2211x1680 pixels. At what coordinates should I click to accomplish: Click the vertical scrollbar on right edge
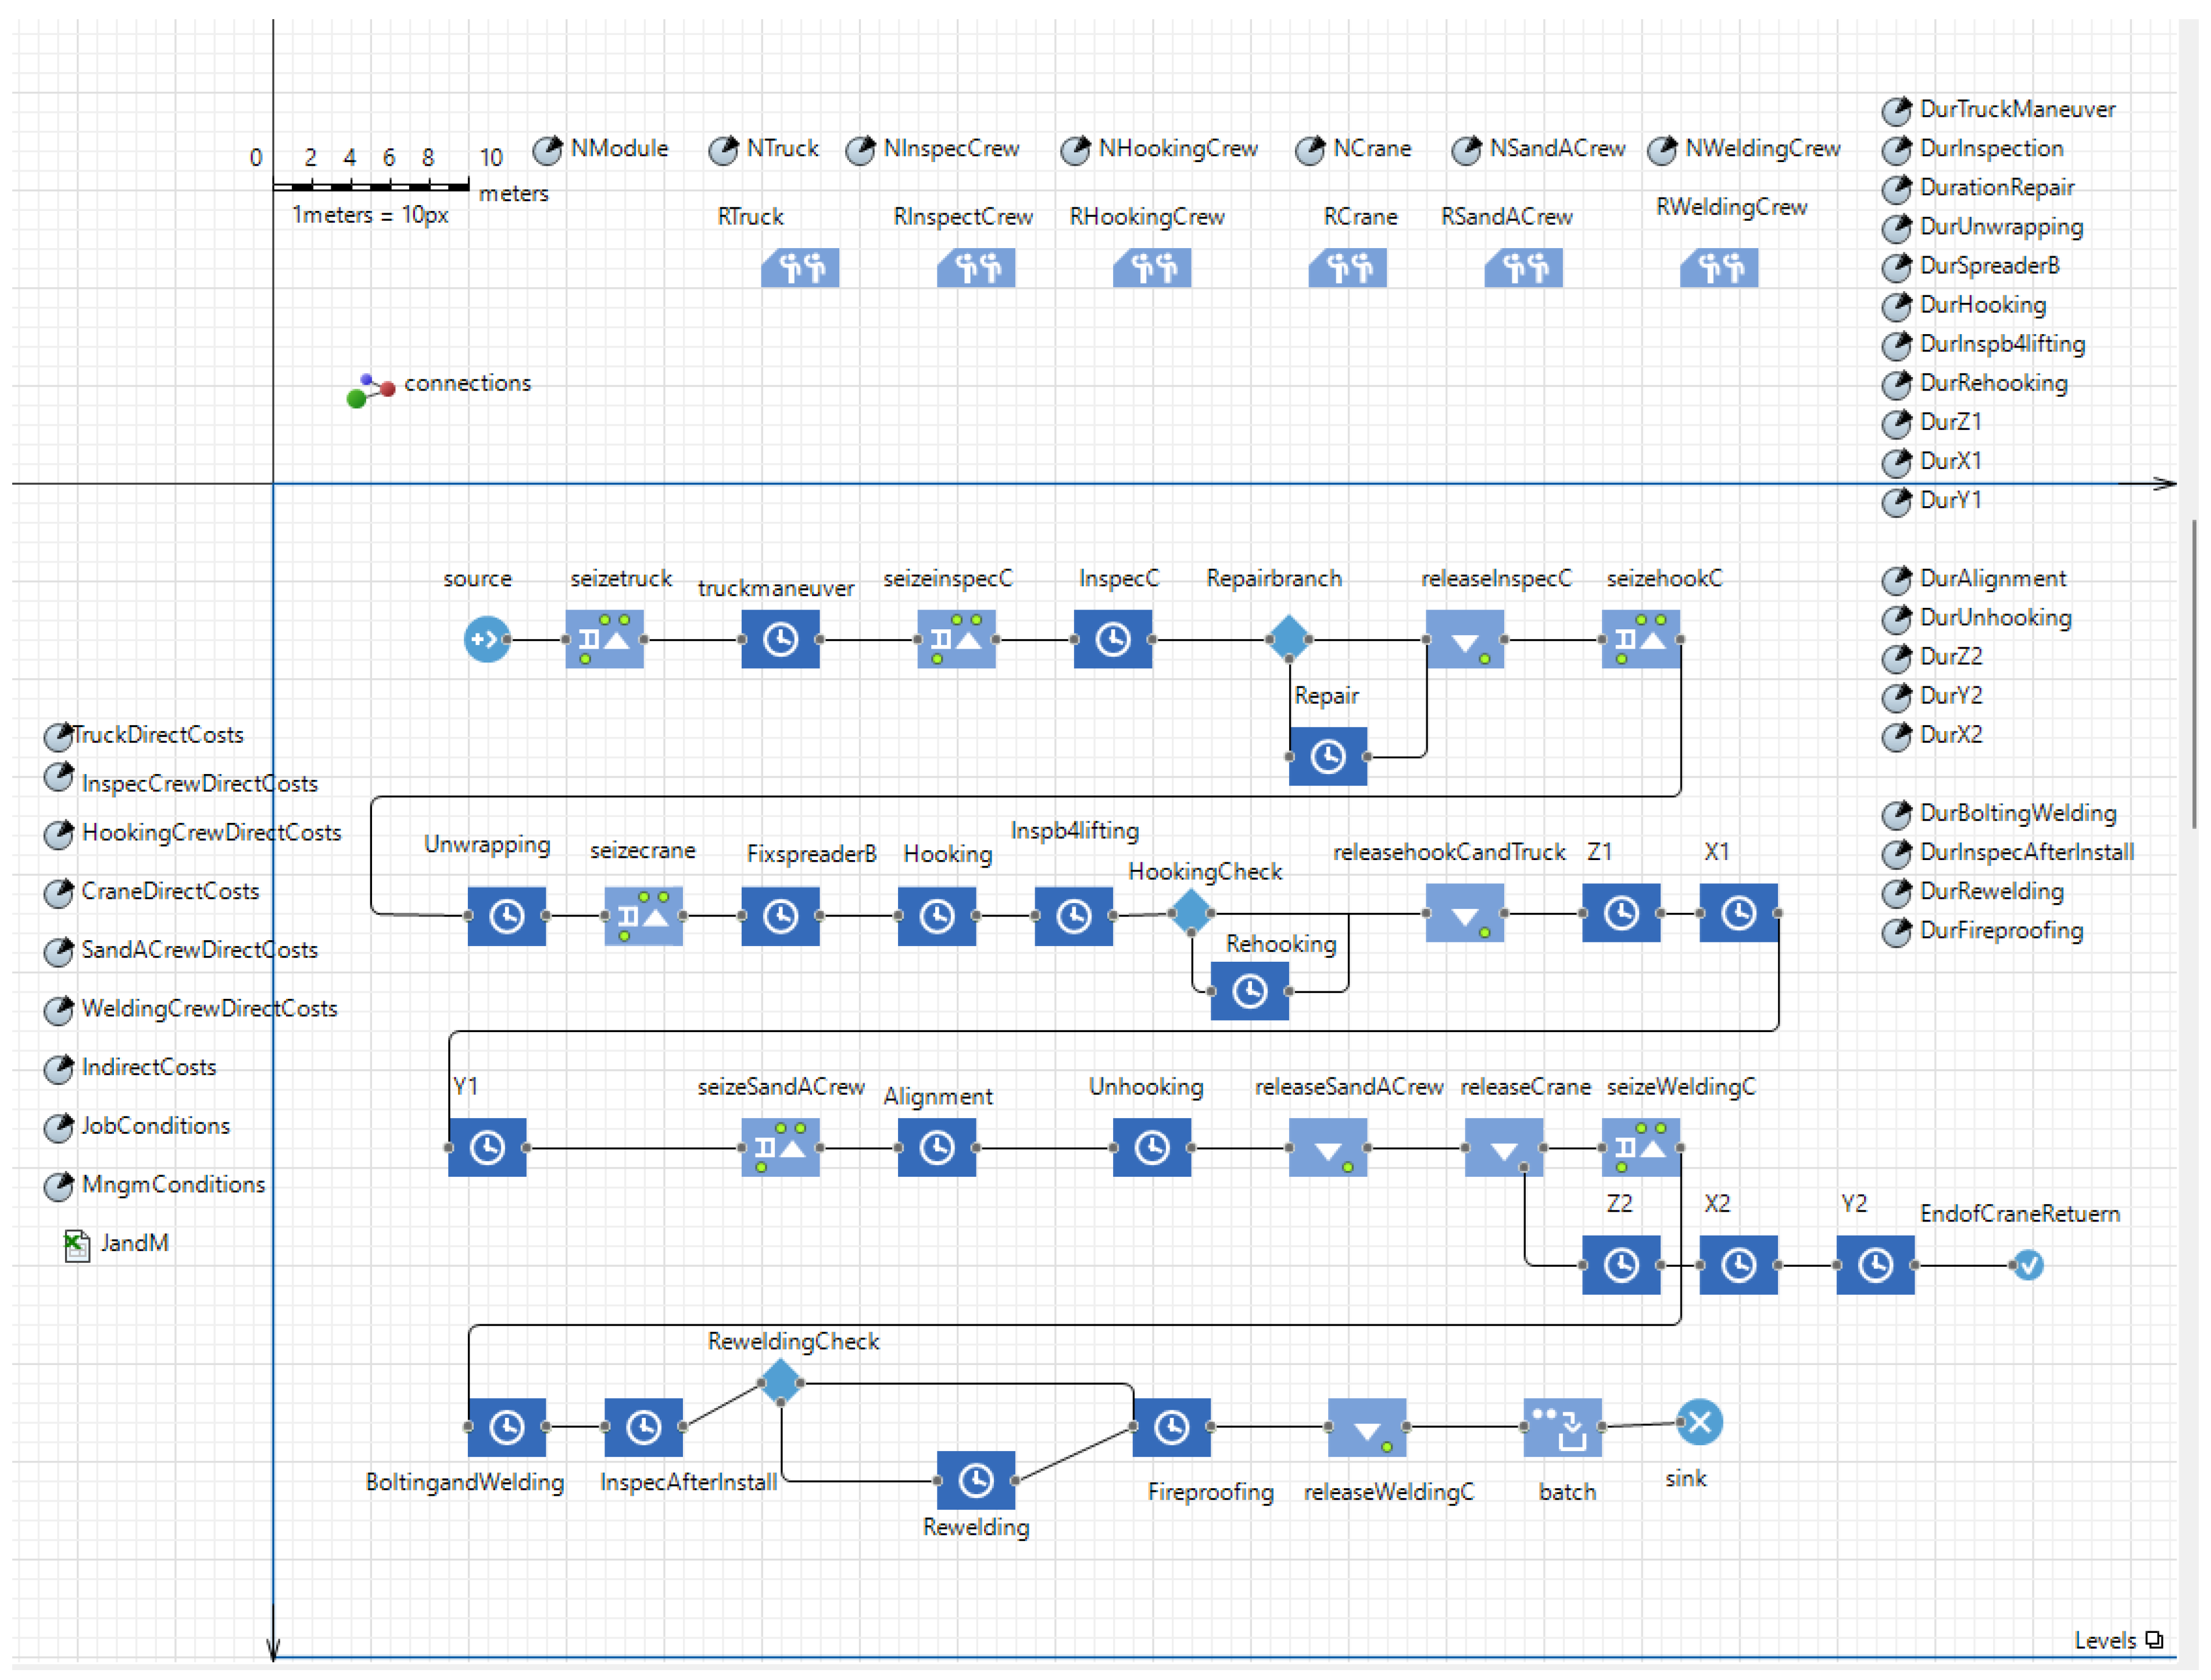click(x=2195, y=675)
